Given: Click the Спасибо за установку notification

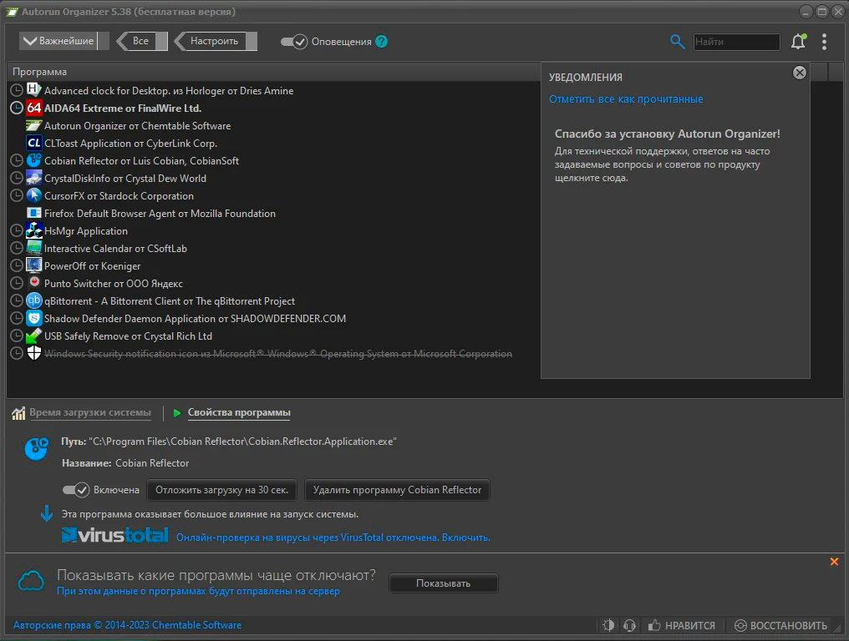Looking at the screenshot, I should pyautogui.click(x=668, y=155).
